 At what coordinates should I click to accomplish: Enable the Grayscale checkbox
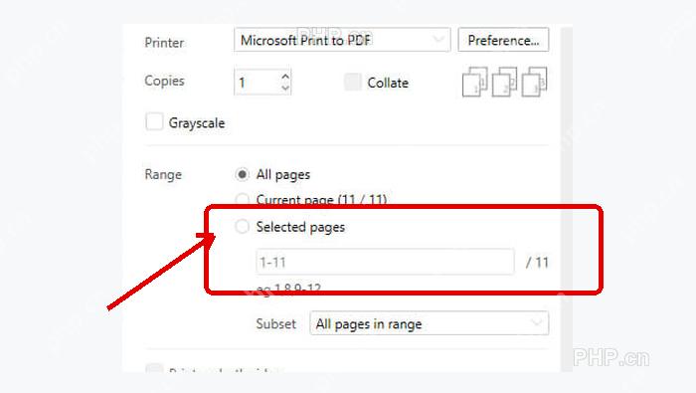tap(154, 121)
